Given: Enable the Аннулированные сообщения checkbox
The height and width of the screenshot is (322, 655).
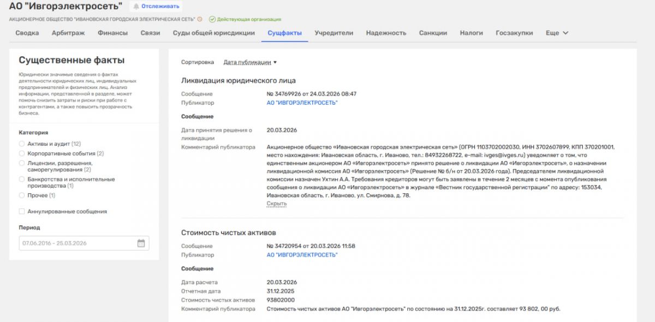Looking at the screenshot, I should 22,211.
